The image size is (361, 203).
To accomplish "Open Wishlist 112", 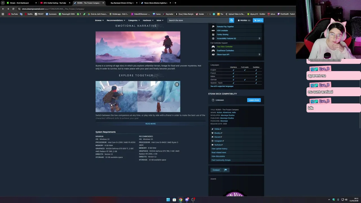I will 244,20.
